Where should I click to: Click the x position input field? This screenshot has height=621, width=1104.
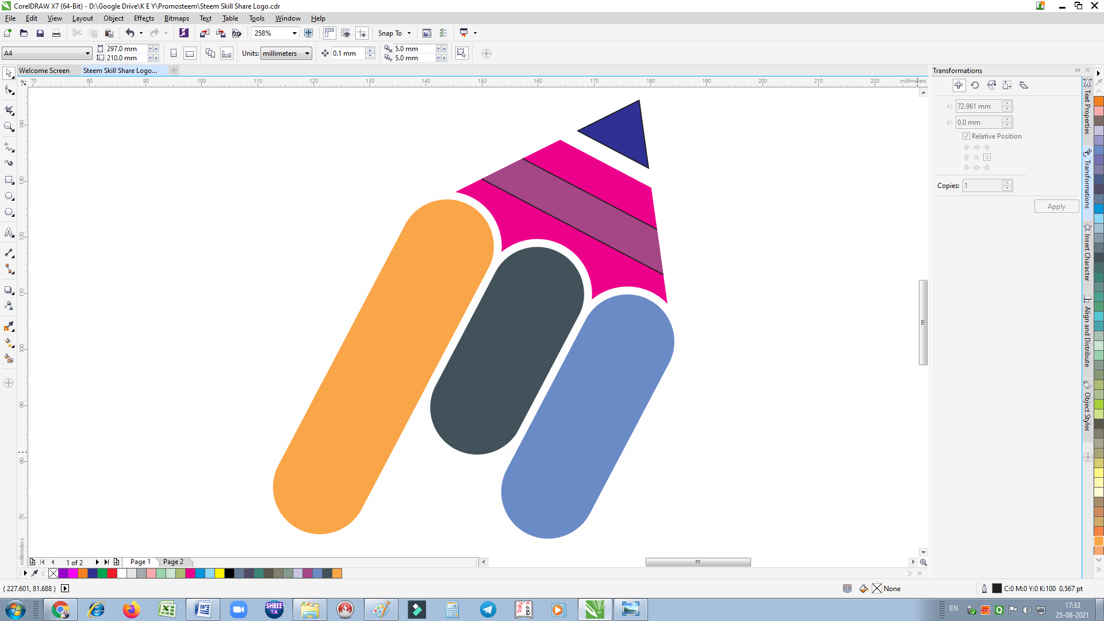point(979,106)
